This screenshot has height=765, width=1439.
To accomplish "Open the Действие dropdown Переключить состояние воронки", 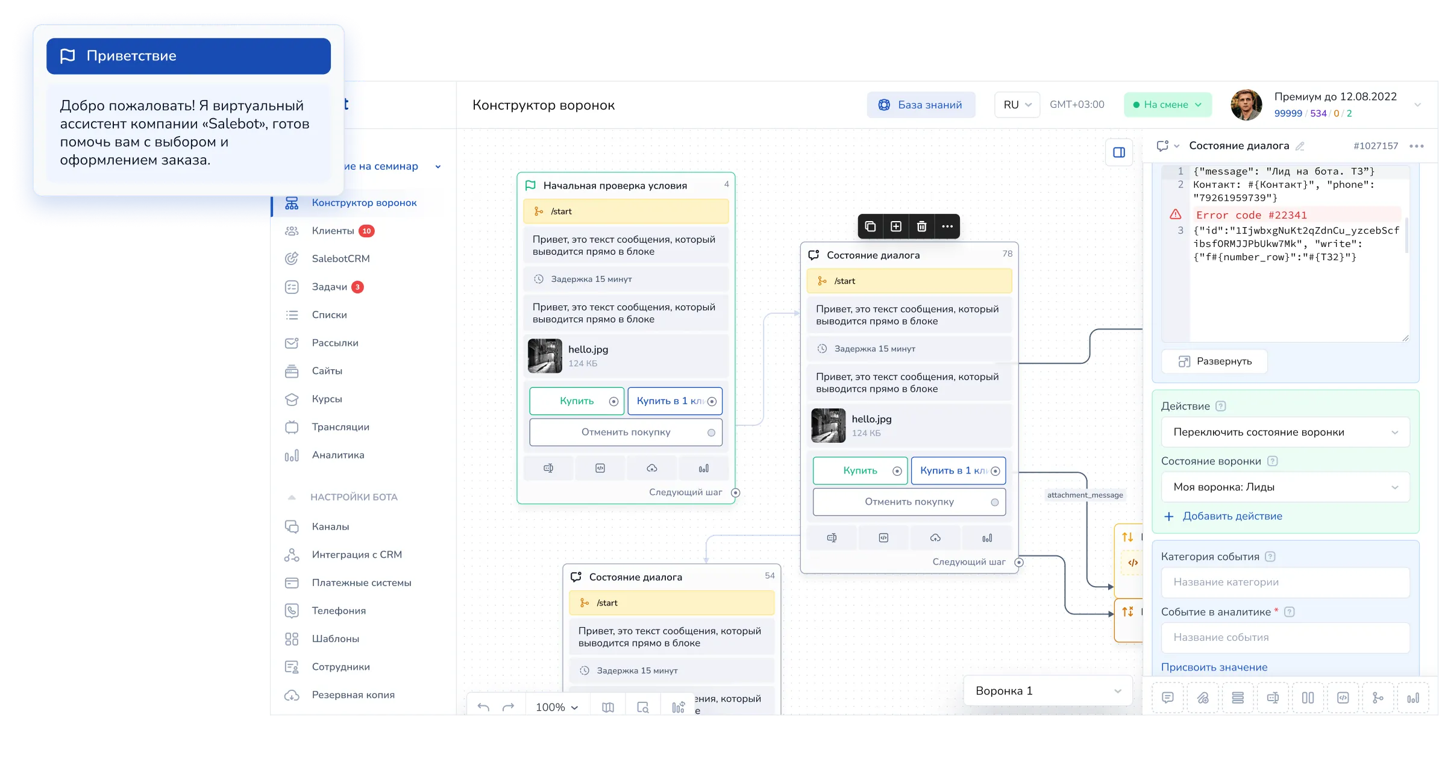I will coord(1285,432).
